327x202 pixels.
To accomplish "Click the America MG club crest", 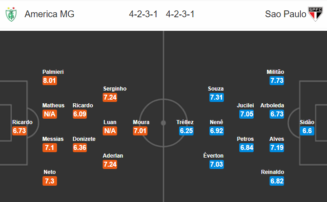I will coord(10,14).
